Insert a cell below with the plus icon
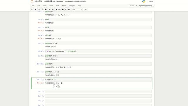Screen dimensions: 188x106 point(35,9)
